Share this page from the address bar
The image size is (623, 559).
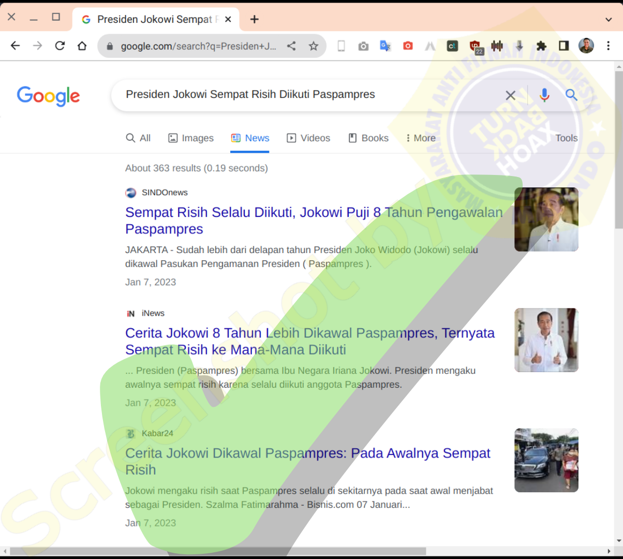(291, 46)
